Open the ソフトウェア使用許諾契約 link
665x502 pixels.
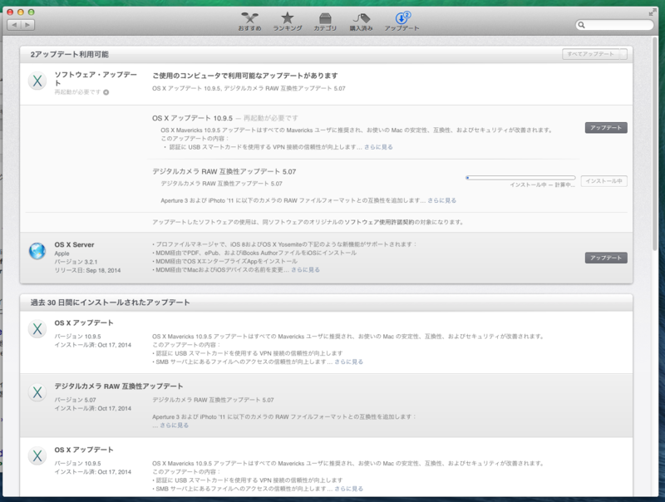[x=379, y=222]
